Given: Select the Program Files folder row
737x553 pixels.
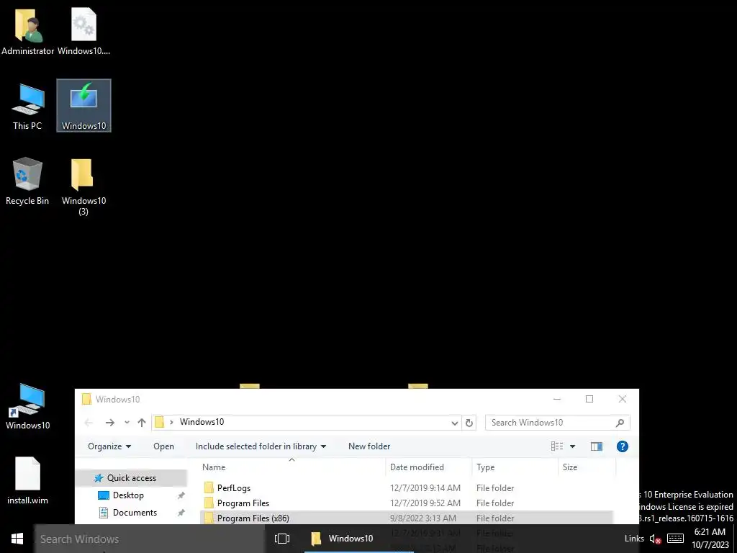Looking at the screenshot, I should coord(407,503).
